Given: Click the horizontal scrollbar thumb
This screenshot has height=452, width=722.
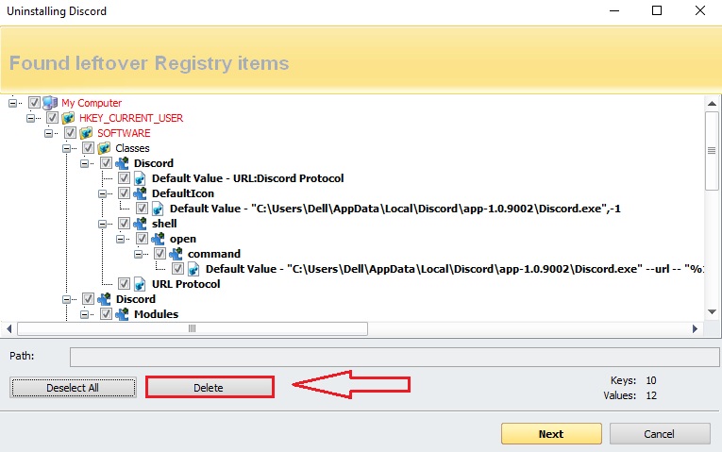Looking at the screenshot, I should [x=193, y=328].
